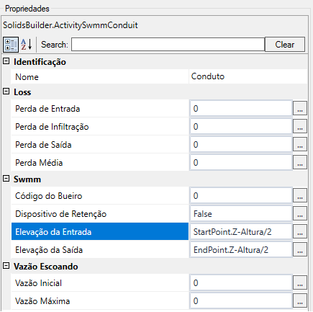Open ellipsis editor for Perda de Entrada
Viewport: 313px width, 312px height.
click(300, 108)
